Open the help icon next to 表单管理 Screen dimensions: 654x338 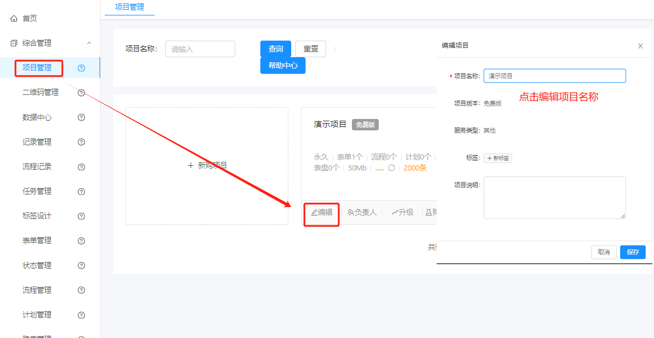coord(81,240)
